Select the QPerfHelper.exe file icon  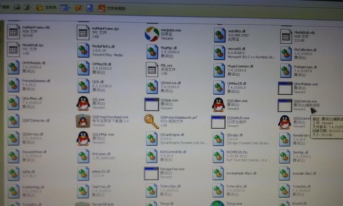click(285, 88)
